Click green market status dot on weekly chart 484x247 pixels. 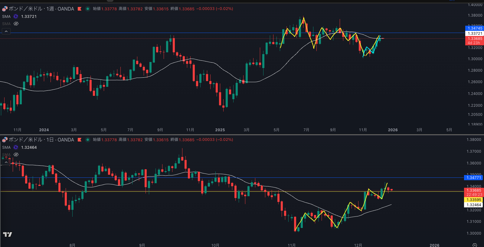(x=87, y=9)
